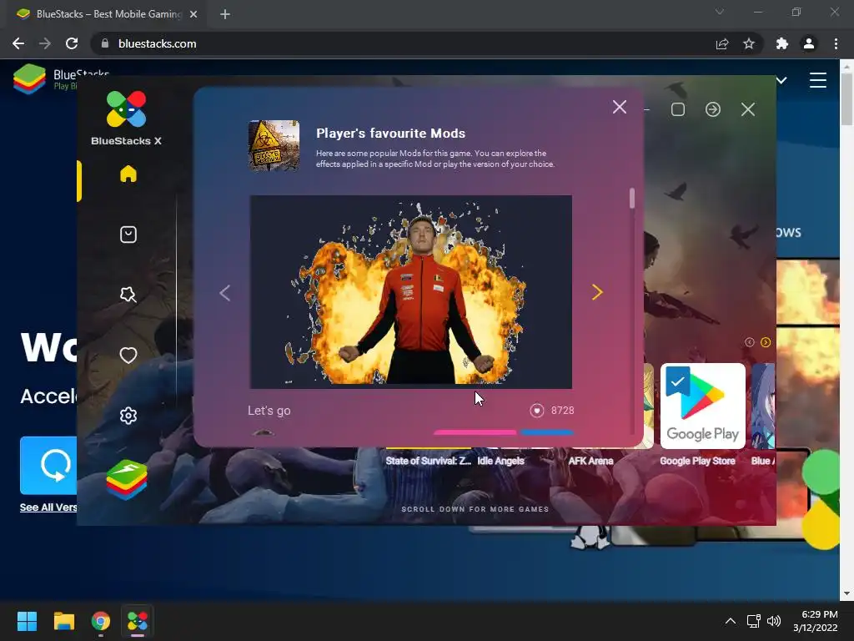Go back in Chrome

18,43
